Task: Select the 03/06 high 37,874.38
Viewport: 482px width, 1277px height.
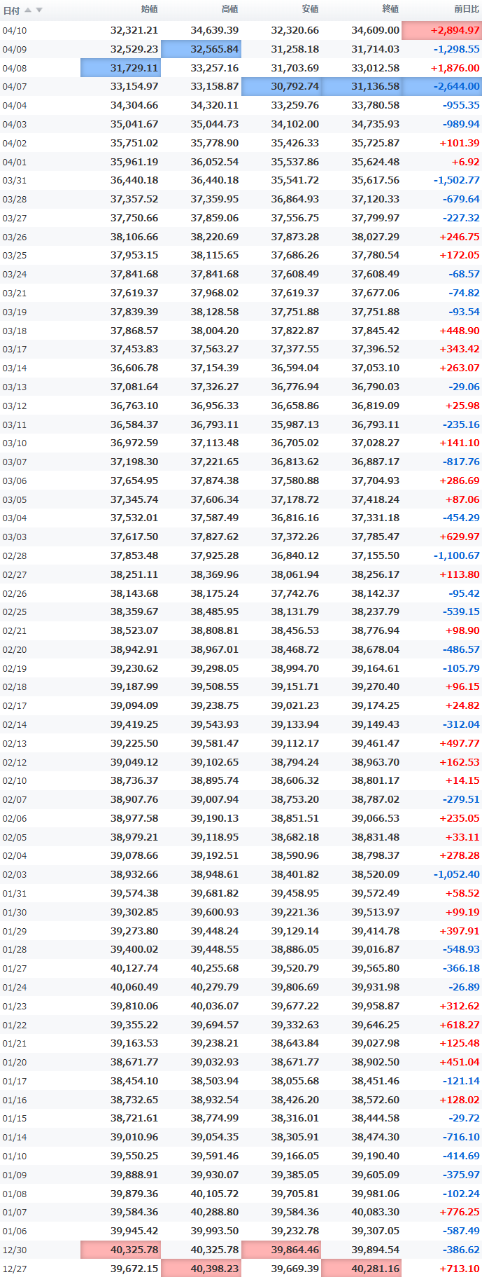Action: tap(215, 481)
